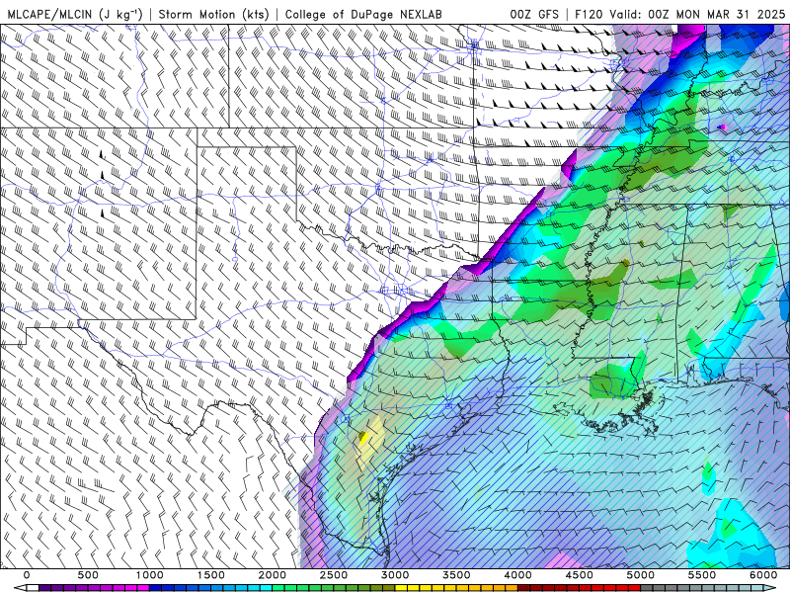Click the 0 label on the color scale

[27, 575]
